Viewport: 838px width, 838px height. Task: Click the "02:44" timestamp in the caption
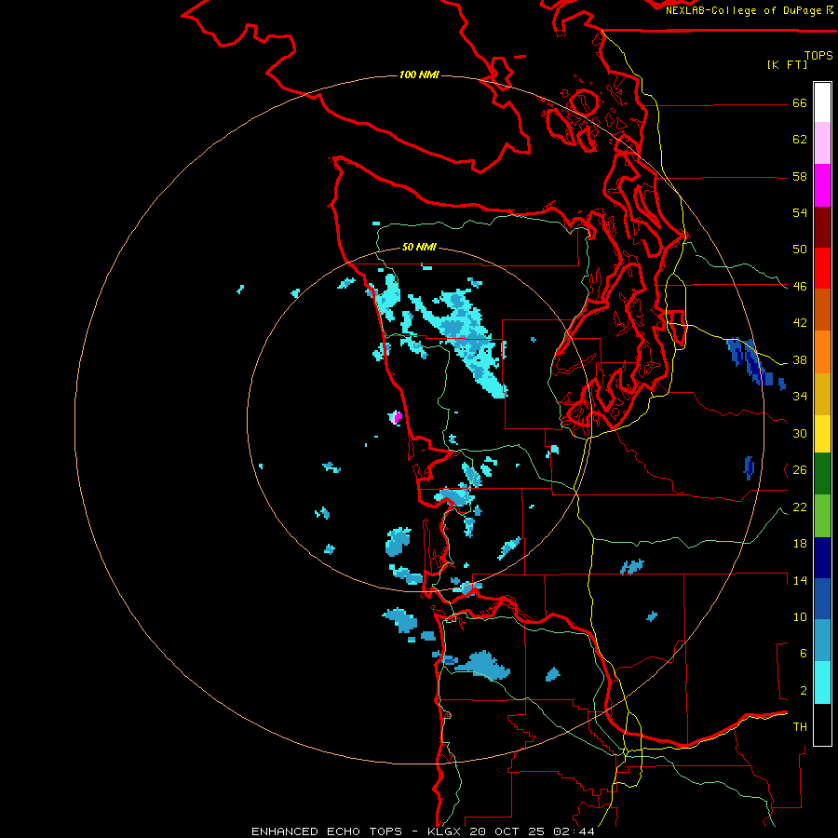tap(574, 831)
